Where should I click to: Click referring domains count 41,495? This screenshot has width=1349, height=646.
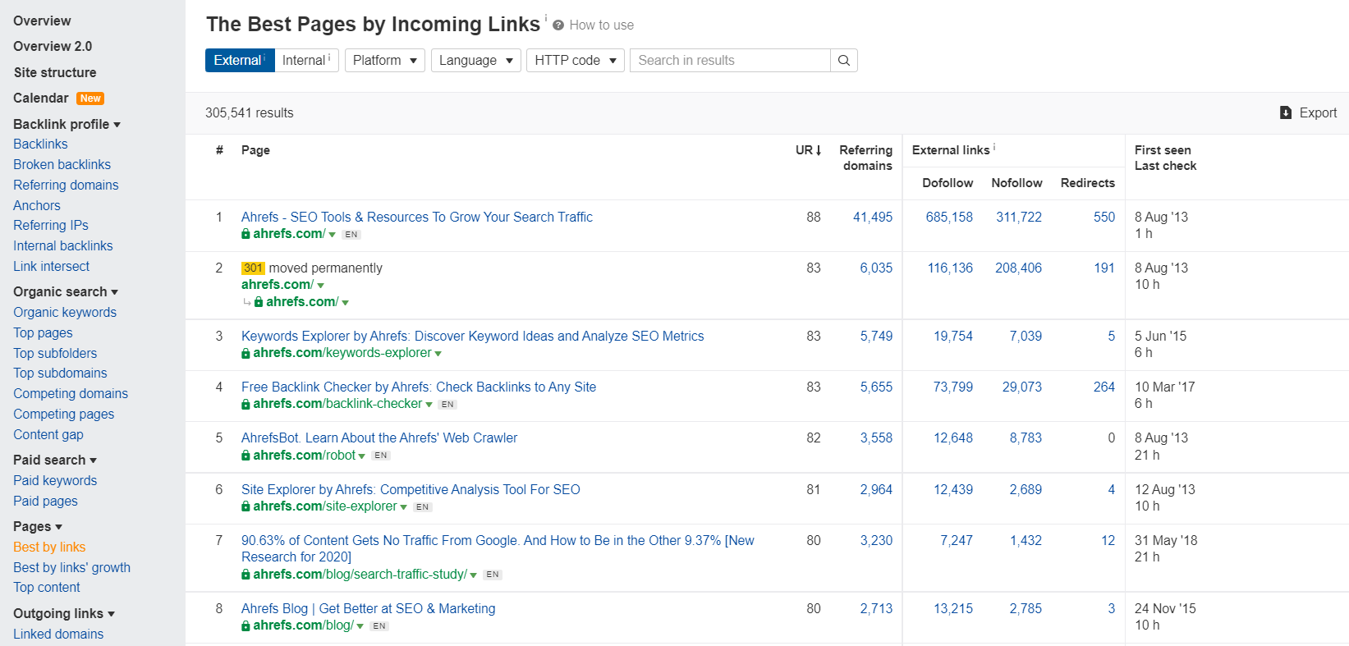pos(872,217)
